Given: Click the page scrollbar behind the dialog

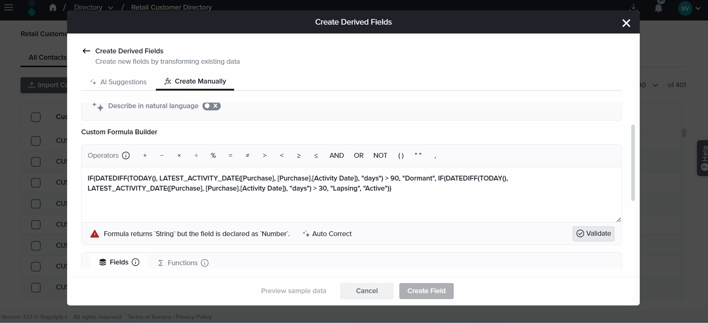Looking at the screenshot, I should pos(684,133).
